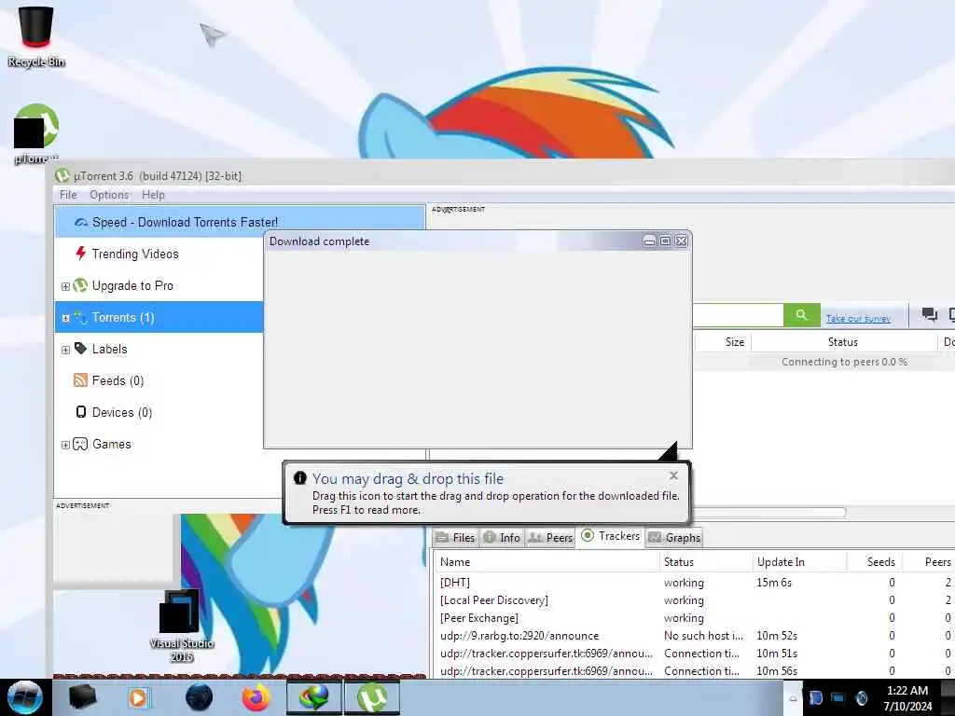Viewport: 955px width, 716px height.
Task: Click the phone Devices icon
Action: 80,412
